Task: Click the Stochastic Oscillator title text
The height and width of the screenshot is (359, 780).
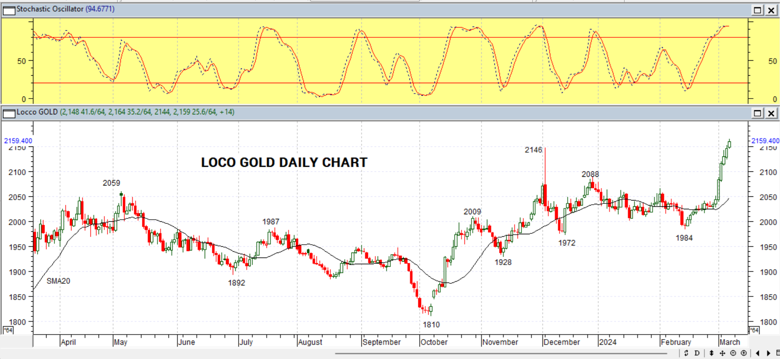Action: [x=50, y=9]
